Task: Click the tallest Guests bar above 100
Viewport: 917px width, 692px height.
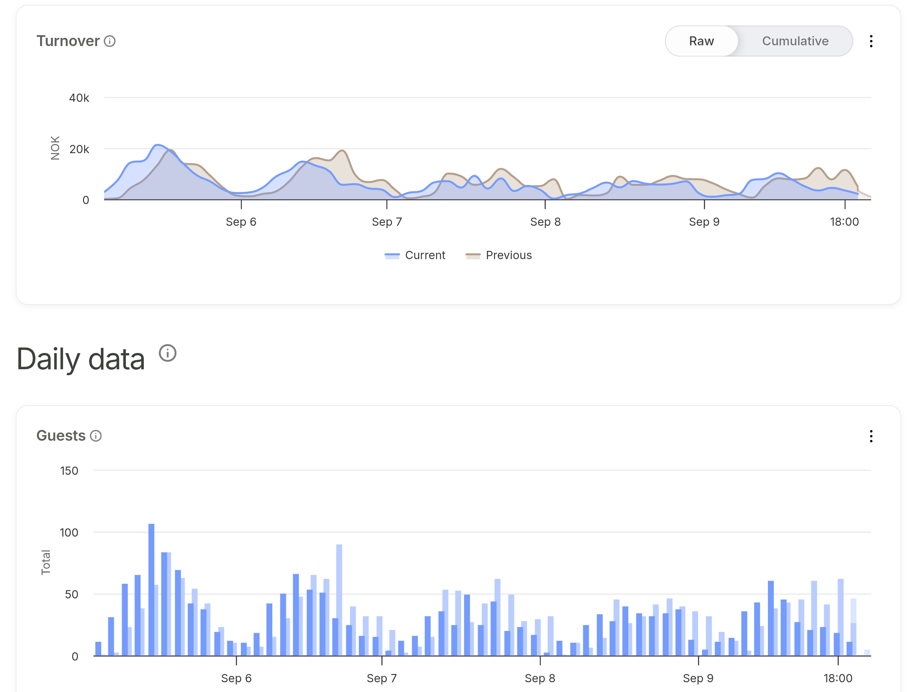Action: [151, 590]
